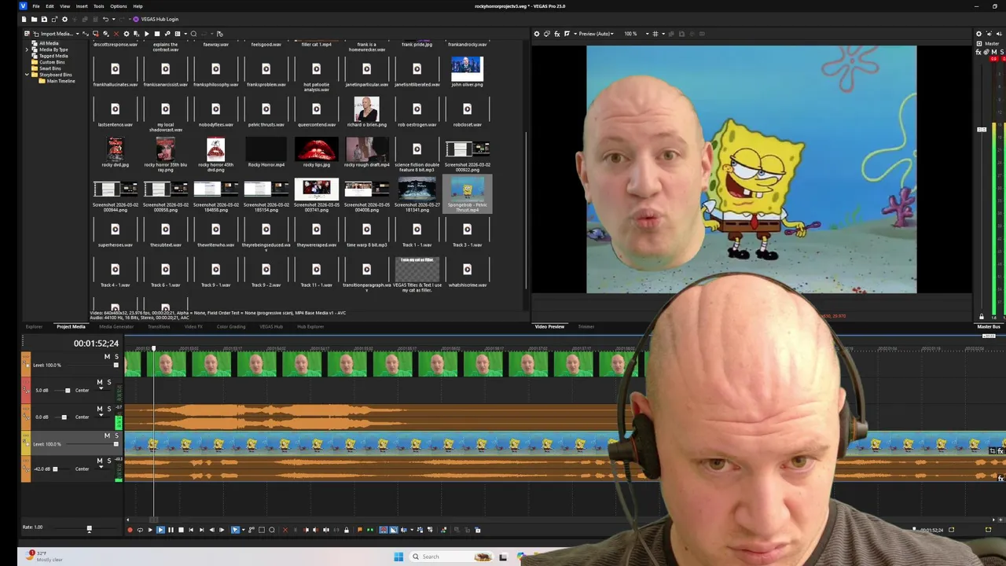Click the red Record button in transport bar
The height and width of the screenshot is (566, 1006).
pyautogui.click(x=130, y=530)
